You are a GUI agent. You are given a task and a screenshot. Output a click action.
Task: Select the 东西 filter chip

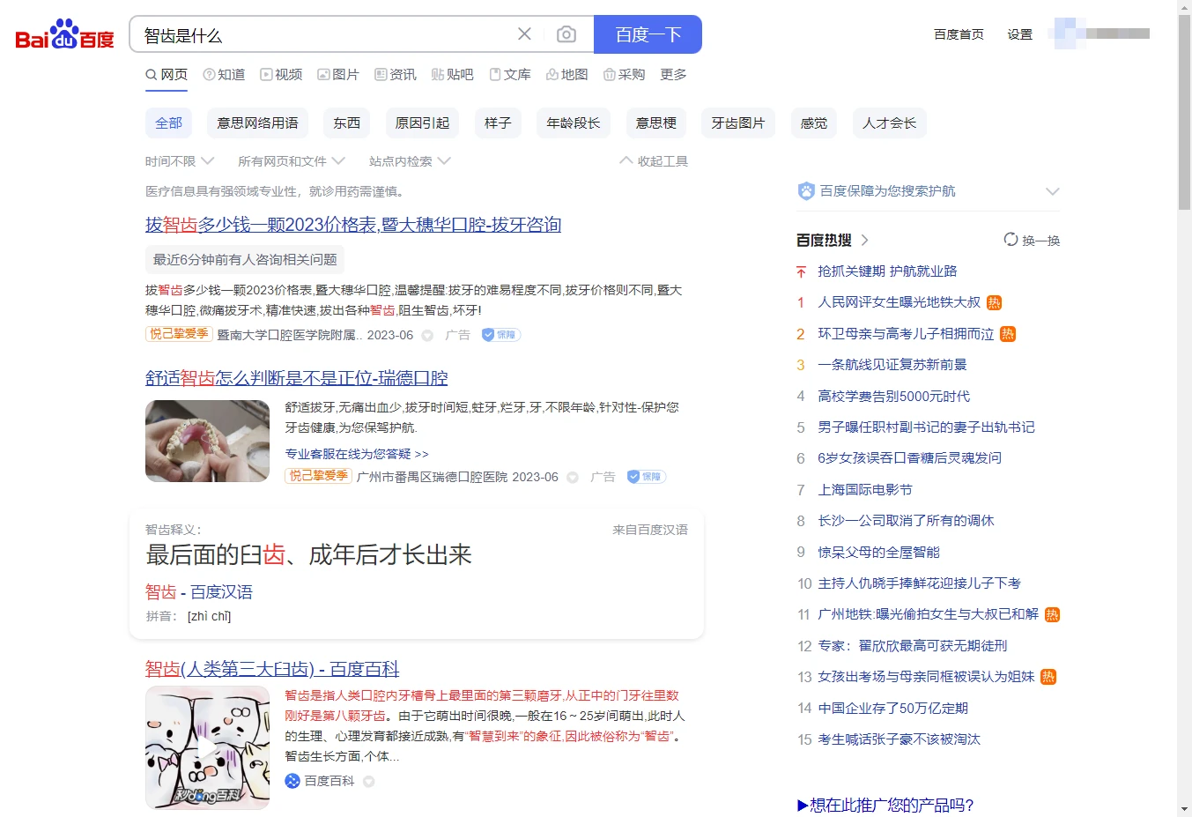346,123
